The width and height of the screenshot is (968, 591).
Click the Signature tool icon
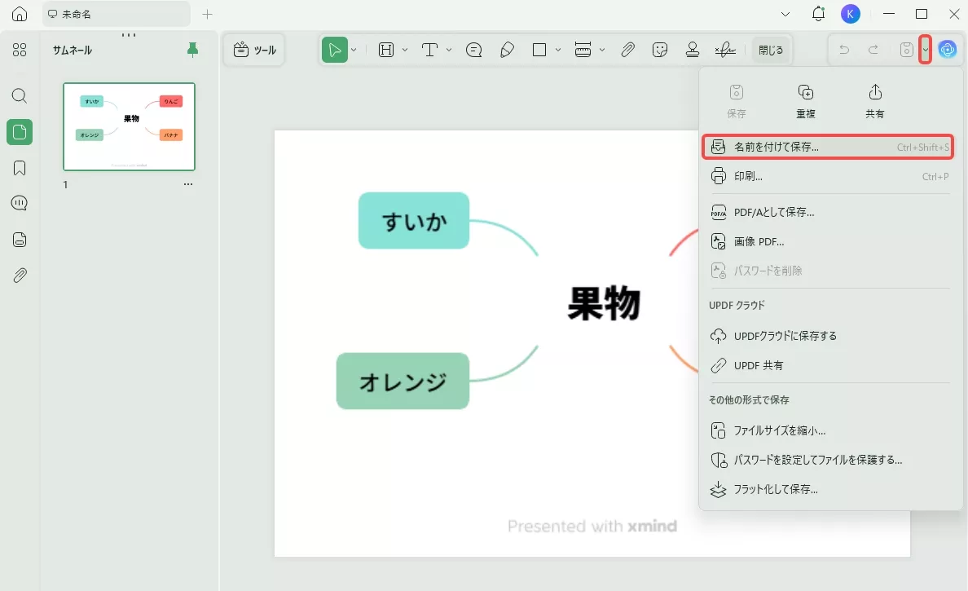725,49
